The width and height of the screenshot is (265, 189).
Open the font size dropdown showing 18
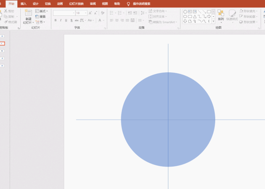point(80,13)
